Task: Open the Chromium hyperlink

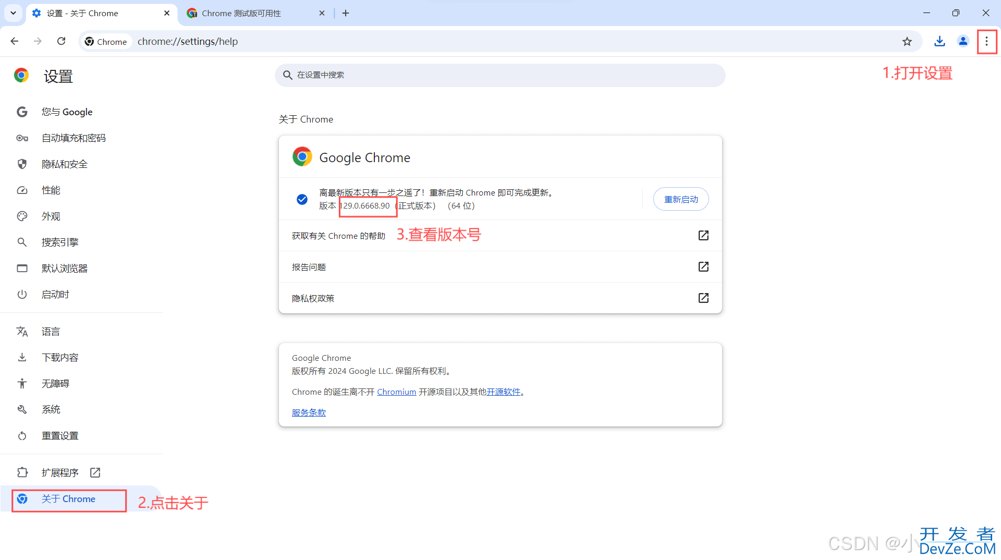Action: pos(396,392)
